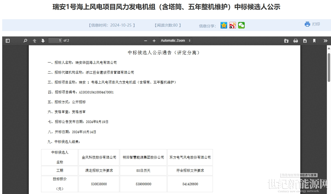331x194 pixels.
Task: Click the cell 符合招标文件要求
Action: click(190, 170)
